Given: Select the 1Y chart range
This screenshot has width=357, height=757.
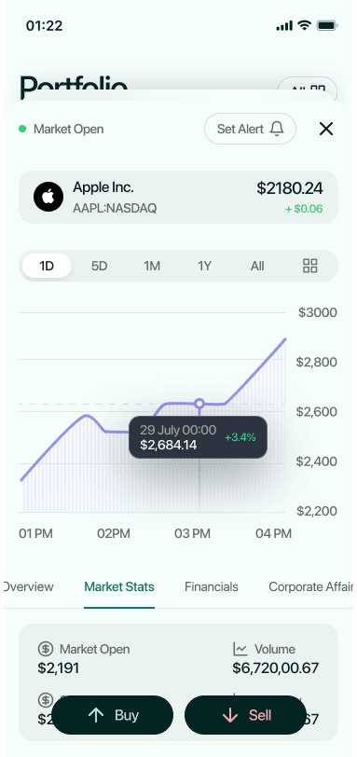Looking at the screenshot, I should click(x=204, y=266).
